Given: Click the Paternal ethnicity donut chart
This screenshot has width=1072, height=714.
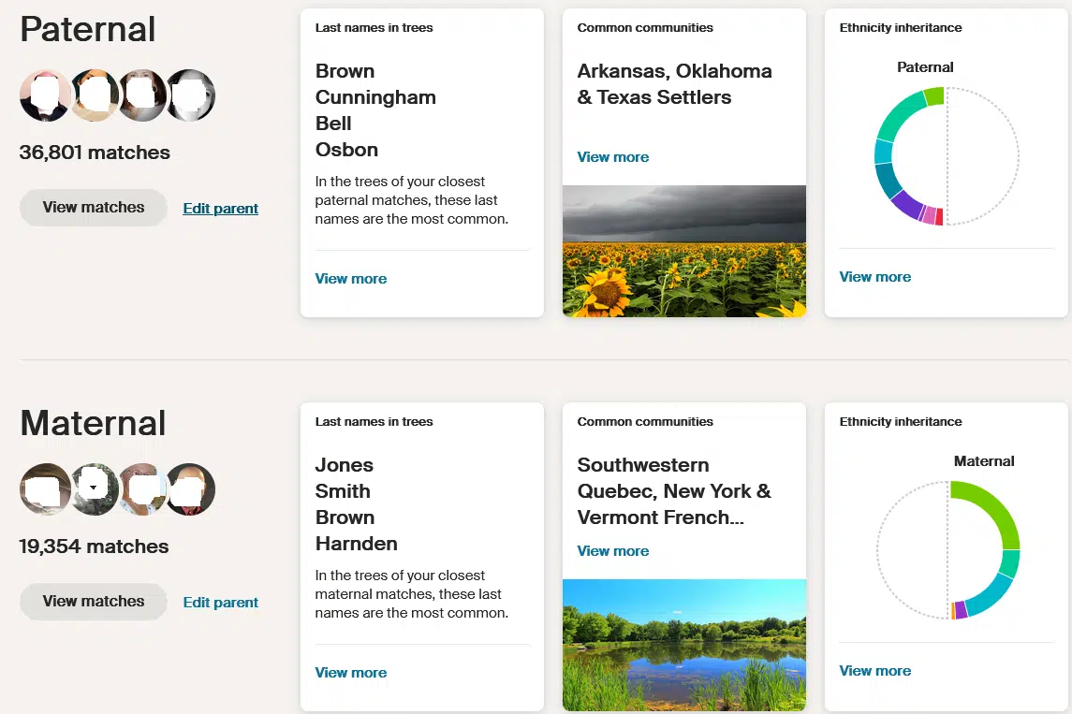Looking at the screenshot, I should tap(947, 155).
